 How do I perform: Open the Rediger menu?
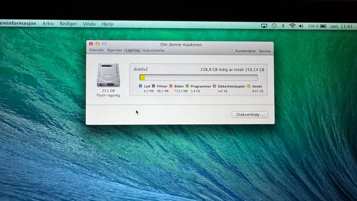pos(68,24)
